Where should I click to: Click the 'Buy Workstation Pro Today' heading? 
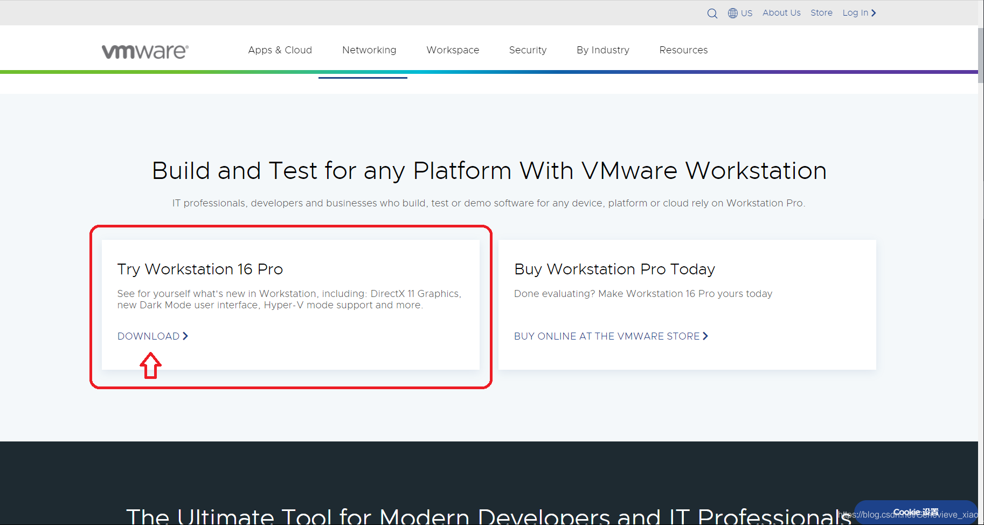pos(614,269)
